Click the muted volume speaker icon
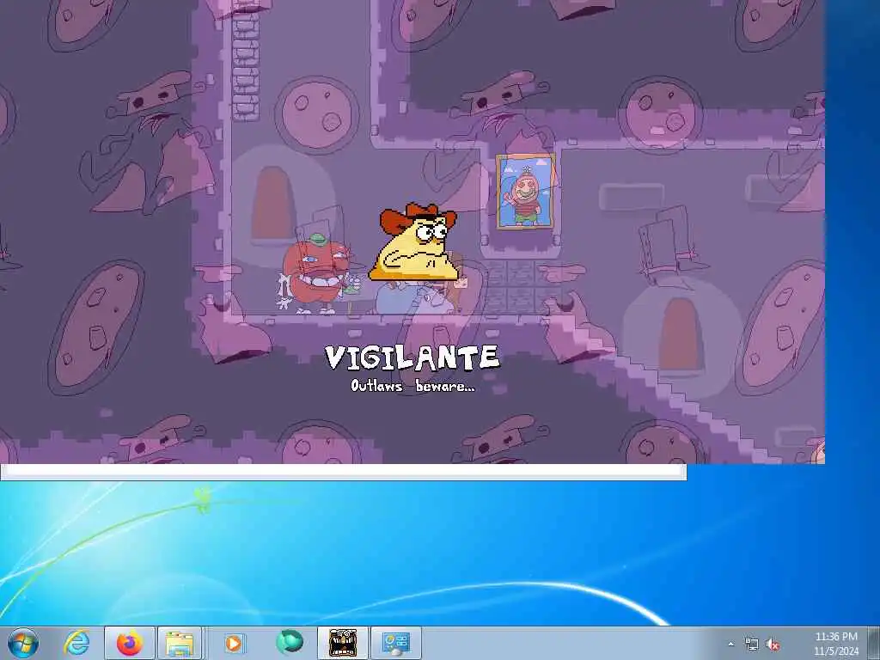Screen dimensions: 880x660 (x=773, y=645)
